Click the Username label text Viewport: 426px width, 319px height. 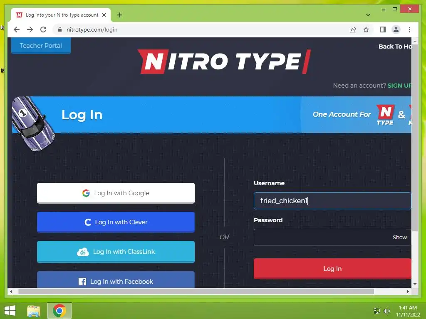pyautogui.click(x=269, y=183)
